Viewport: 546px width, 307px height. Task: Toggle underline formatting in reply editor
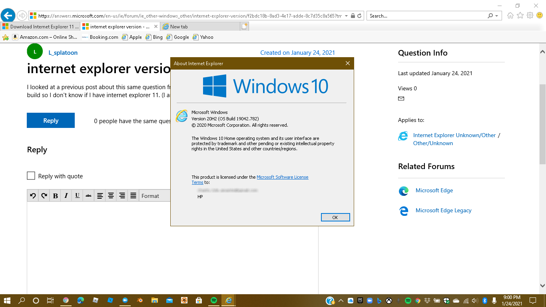[78, 196]
